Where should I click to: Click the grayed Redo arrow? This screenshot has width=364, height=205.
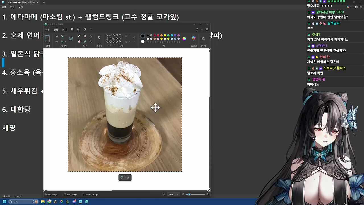pyautogui.click(x=91, y=29)
